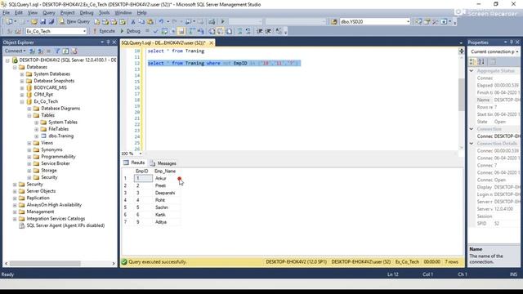This screenshot has height=294, width=523.
Task: Open the Project menu
Action: tap(67, 13)
